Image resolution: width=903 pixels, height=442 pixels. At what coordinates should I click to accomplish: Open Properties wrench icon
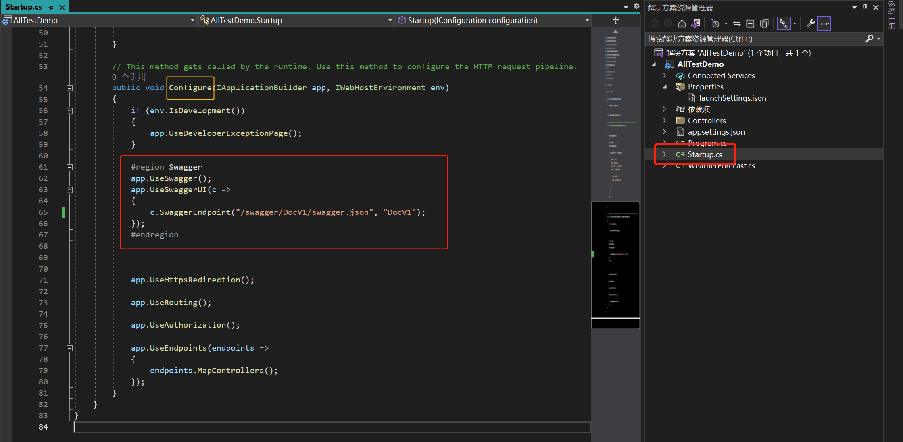(810, 24)
